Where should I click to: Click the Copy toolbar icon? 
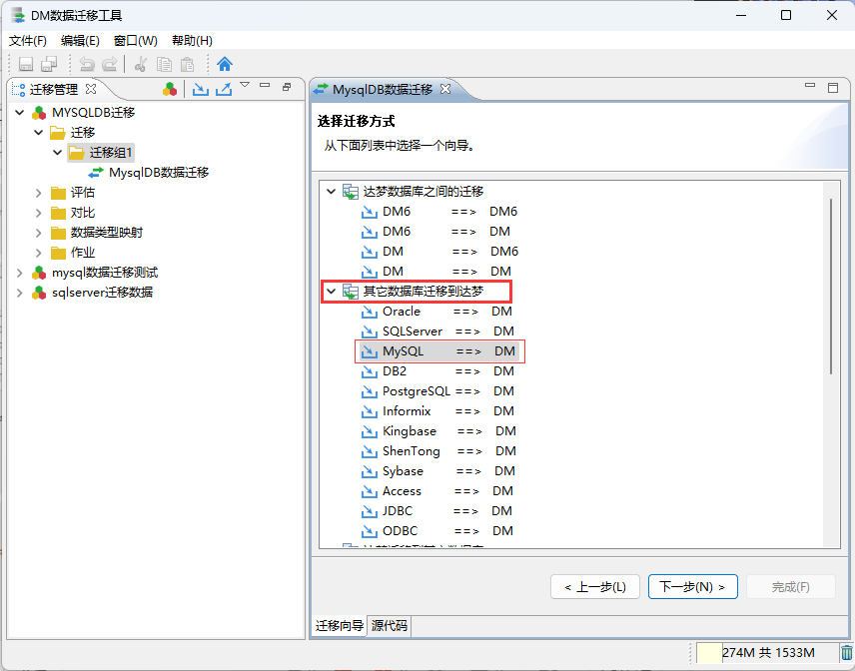coord(164,64)
